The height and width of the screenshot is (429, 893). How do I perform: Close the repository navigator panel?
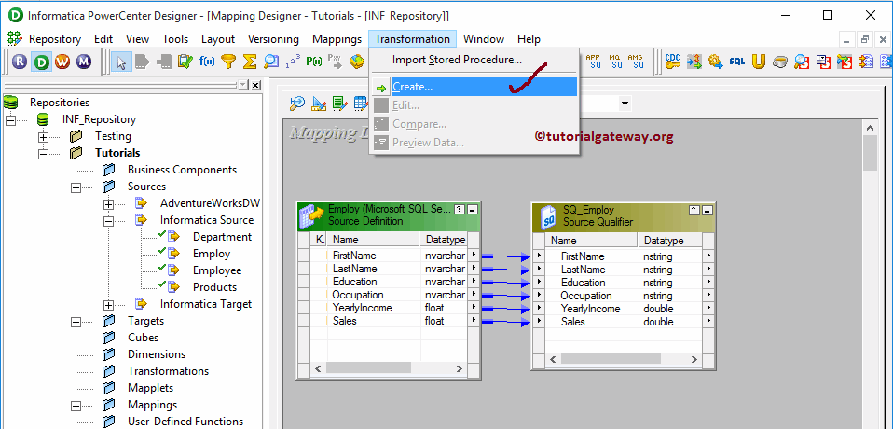coord(255,85)
